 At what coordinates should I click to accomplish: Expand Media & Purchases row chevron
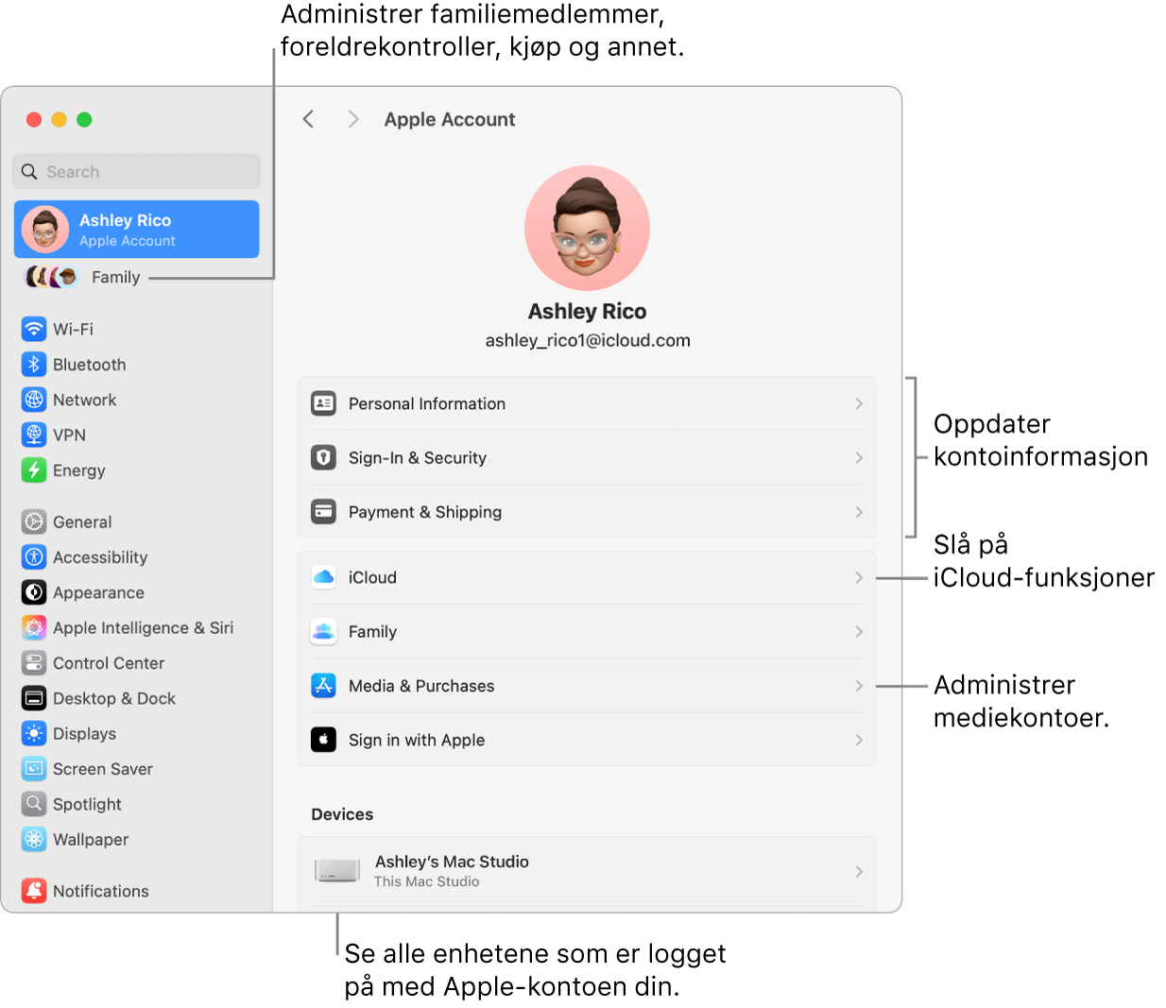[859, 686]
